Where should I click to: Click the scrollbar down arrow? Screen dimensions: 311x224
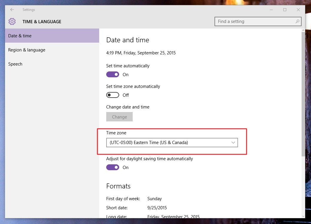(303, 216)
